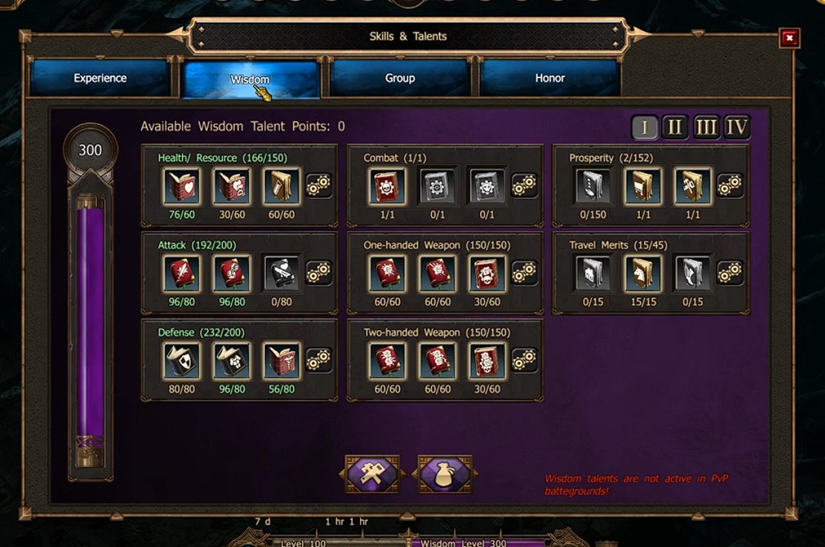Click the 15/15 horse book in Travel Merits
The width and height of the screenshot is (825, 547).
642,274
